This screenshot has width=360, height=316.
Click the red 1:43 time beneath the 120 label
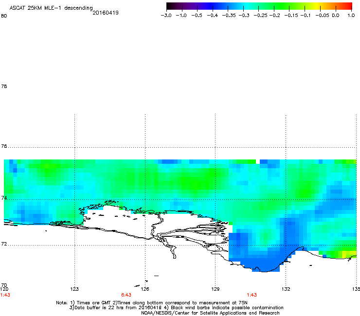[5, 295]
